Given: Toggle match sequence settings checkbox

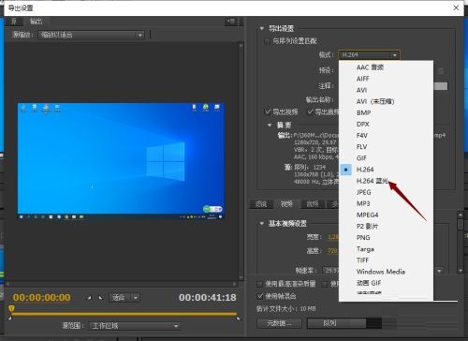Looking at the screenshot, I should [x=267, y=41].
